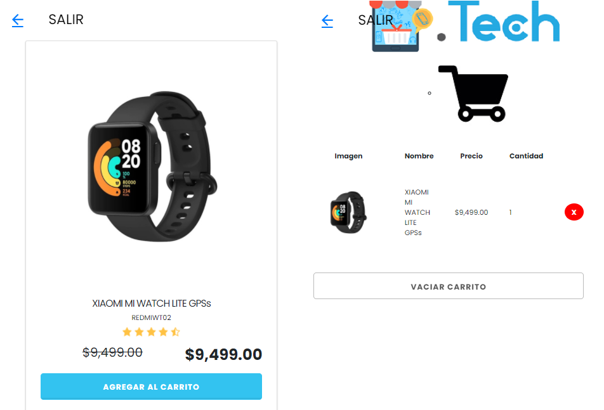Click the Cantidad column header
The height and width of the screenshot is (410, 604).
coord(526,156)
